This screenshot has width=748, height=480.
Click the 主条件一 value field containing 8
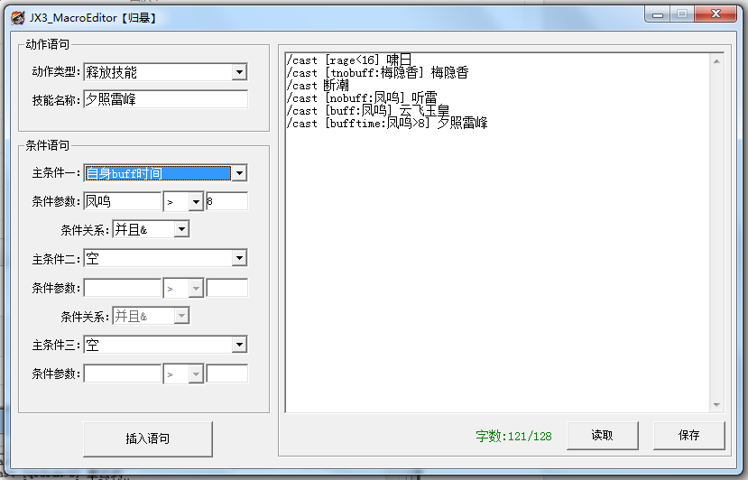click(227, 201)
